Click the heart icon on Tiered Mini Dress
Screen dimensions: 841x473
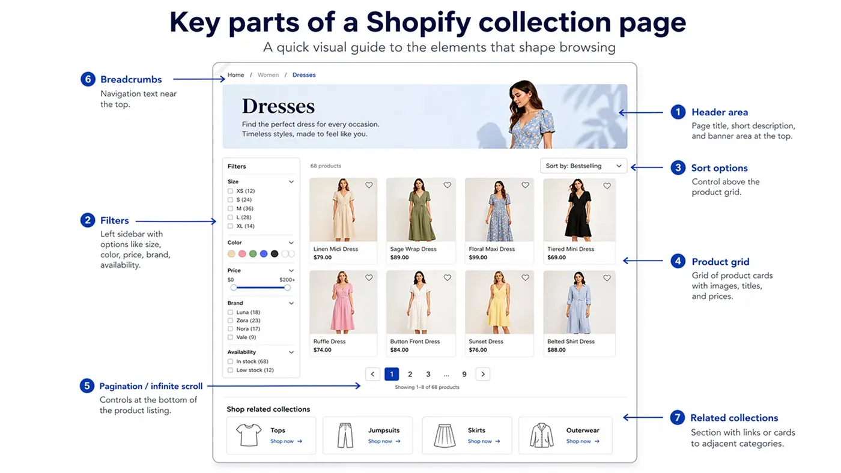click(607, 185)
